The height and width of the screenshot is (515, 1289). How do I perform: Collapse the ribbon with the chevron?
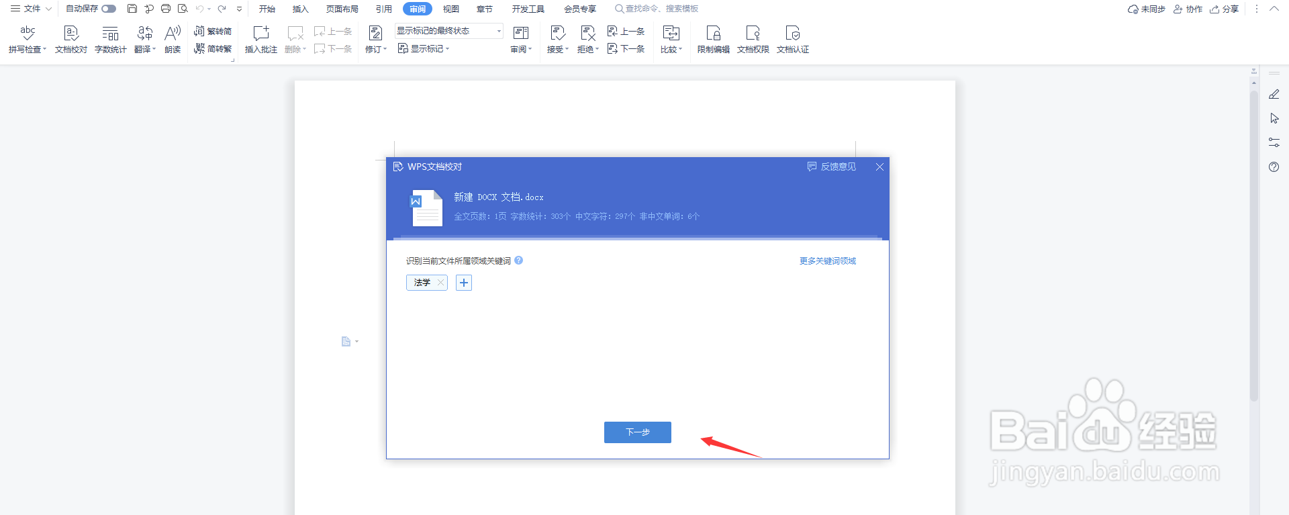[1274, 9]
